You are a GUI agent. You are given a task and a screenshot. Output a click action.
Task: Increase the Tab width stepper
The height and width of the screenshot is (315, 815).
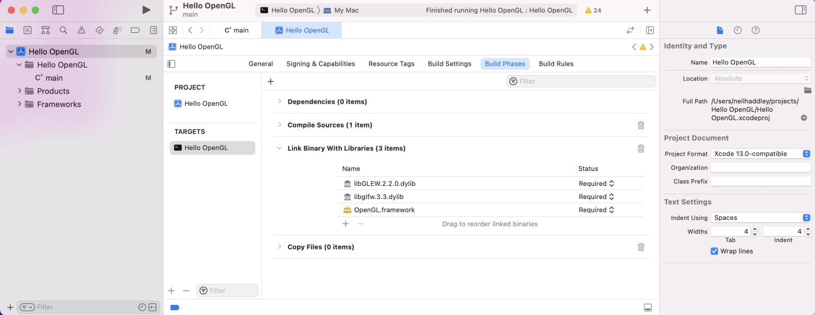755,229
